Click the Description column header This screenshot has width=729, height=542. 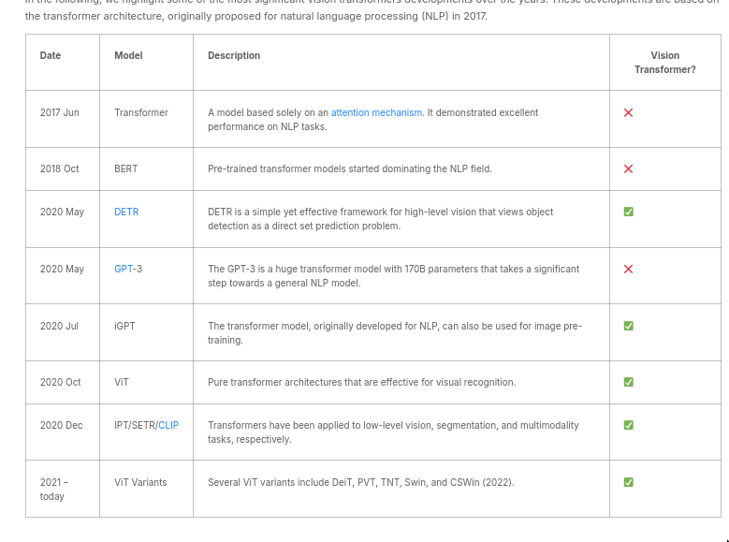point(234,55)
